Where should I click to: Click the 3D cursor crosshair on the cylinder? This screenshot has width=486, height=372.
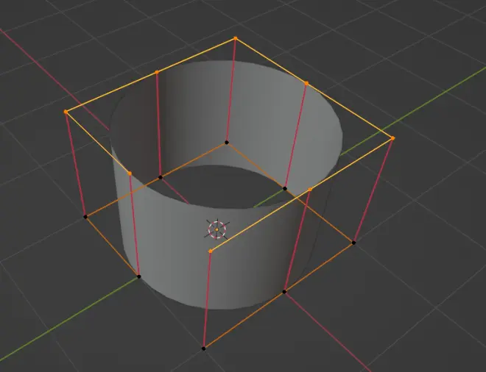(216, 229)
